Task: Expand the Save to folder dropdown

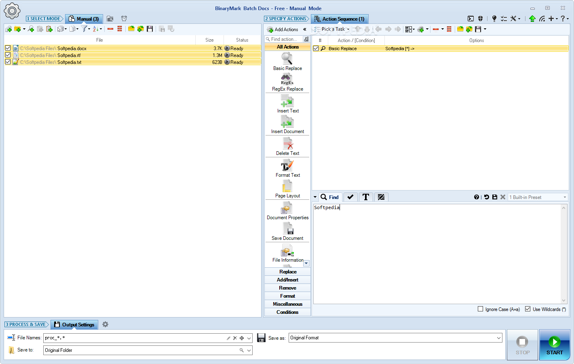Action: (249, 350)
